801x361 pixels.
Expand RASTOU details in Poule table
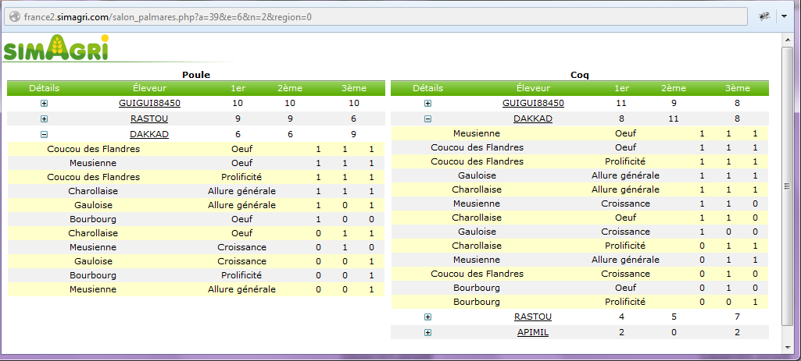[44, 119]
